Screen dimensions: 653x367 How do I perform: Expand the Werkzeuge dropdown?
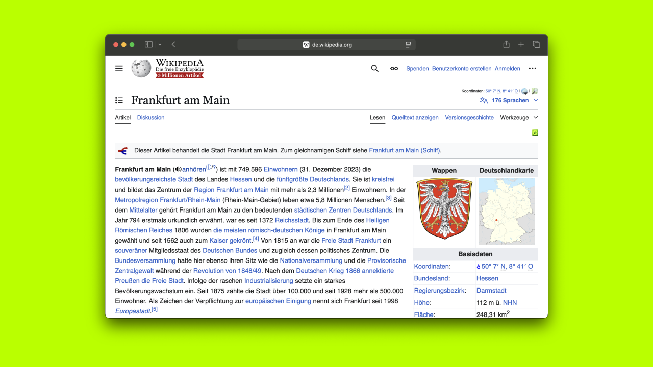coord(518,117)
